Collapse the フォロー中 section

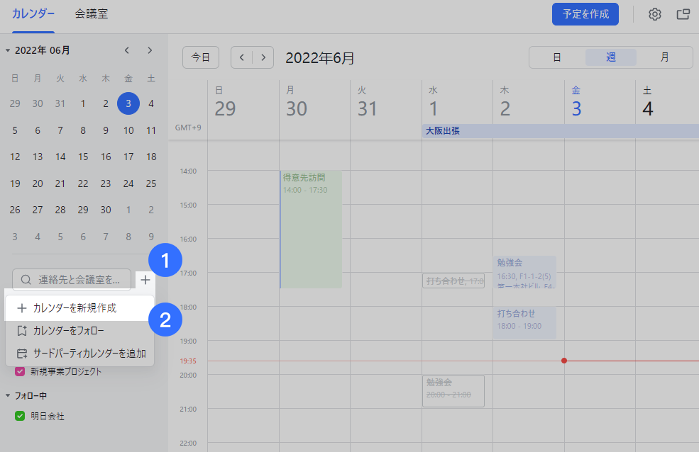pos(8,396)
